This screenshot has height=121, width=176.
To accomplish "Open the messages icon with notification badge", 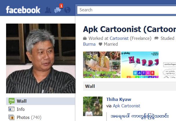I will coord(58,10).
